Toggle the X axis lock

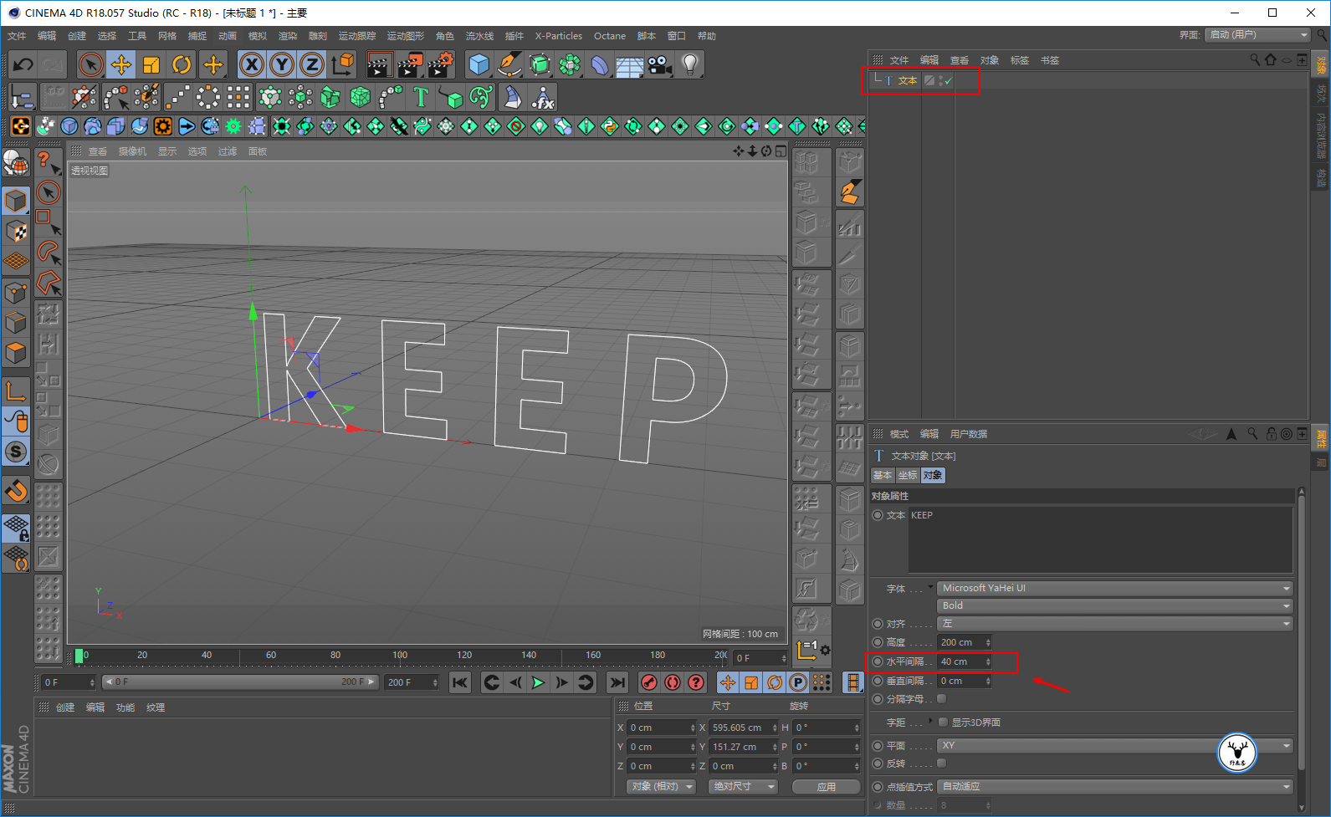[x=252, y=64]
